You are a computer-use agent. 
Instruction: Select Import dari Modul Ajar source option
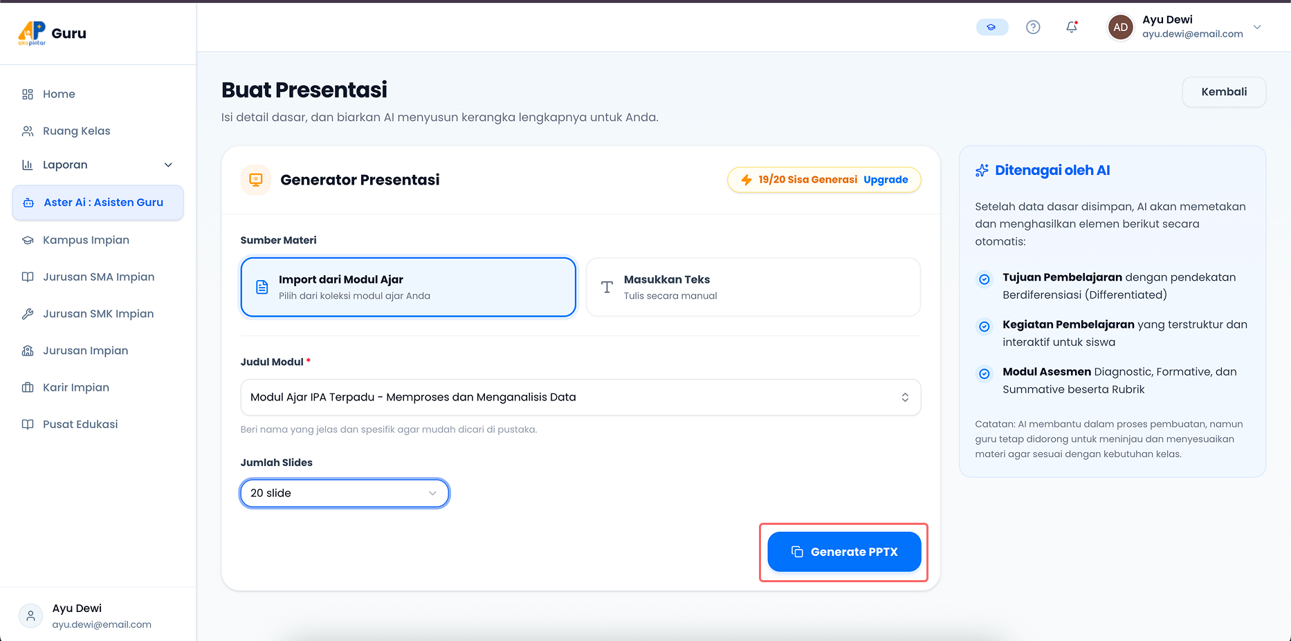[408, 287]
